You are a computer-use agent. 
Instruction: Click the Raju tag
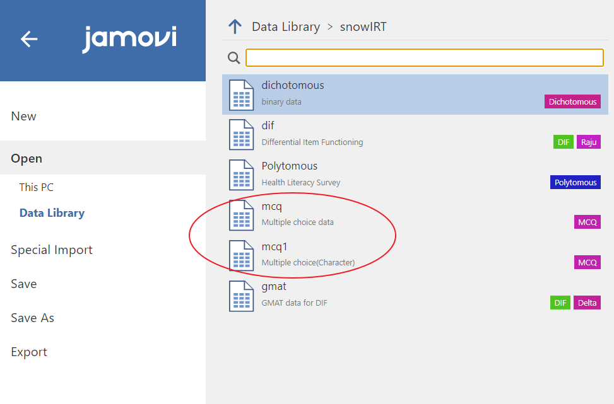coord(589,142)
